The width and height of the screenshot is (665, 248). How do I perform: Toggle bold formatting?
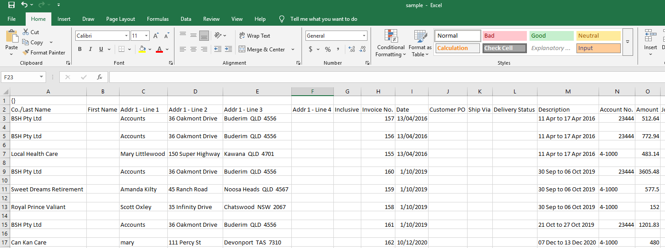[80, 49]
